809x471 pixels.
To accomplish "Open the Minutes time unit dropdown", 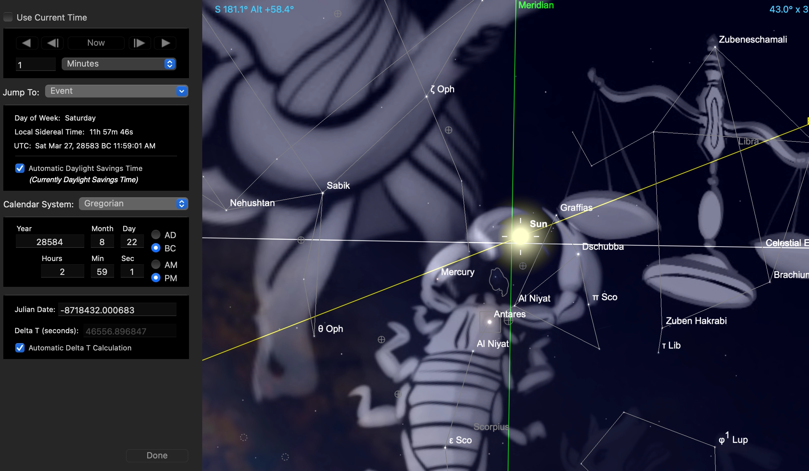I will pyautogui.click(x=119, y=64).
